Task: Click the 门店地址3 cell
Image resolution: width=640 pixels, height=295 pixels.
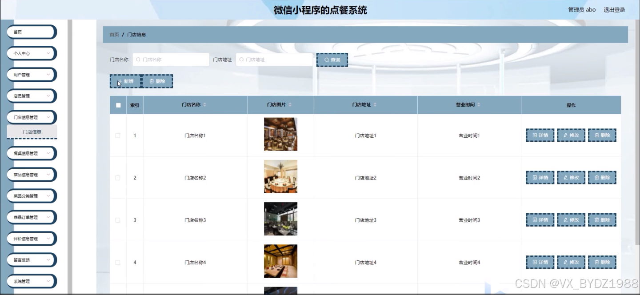Action: tap(366, 220)
